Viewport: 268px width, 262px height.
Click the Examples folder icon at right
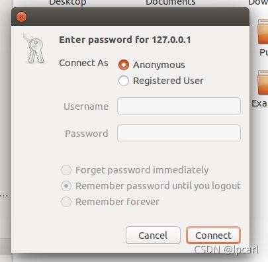263,83
